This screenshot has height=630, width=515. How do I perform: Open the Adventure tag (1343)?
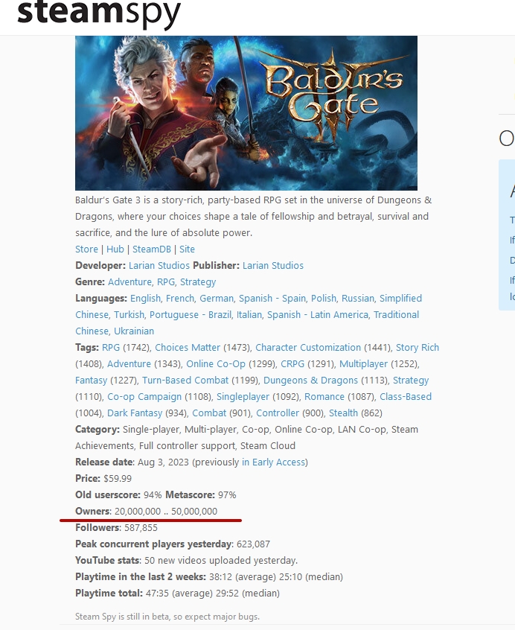pos(129,364)
